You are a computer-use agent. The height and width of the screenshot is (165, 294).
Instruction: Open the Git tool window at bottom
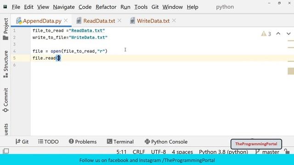[x=22, y=142]
